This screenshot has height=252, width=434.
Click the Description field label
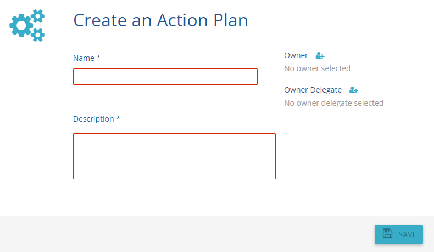click(93, 119)
